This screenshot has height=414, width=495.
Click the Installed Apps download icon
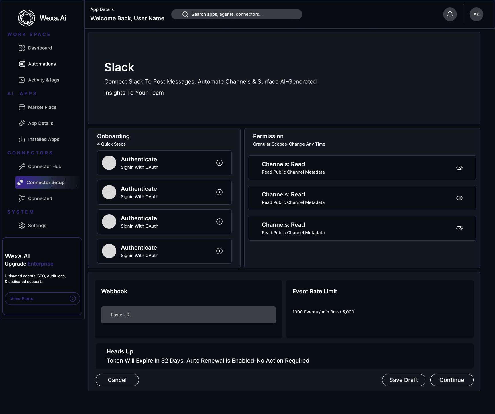pos(22,139)
